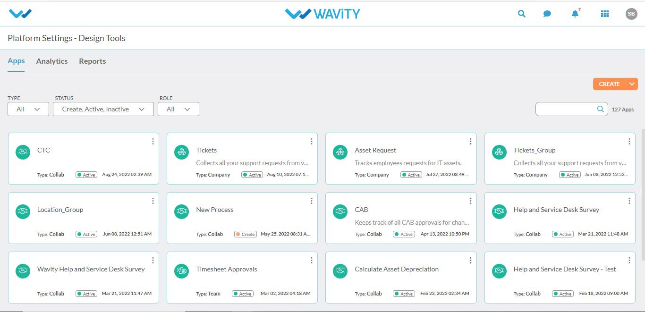The image size is (645, 312).
Task: Expand the ROLE filter dropdown
Action: [178, 109]
